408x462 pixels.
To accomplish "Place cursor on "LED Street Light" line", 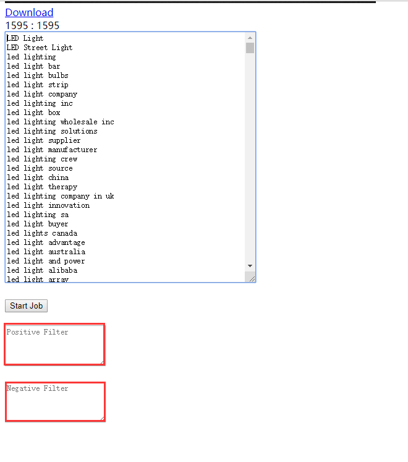I will click(40, 48).
